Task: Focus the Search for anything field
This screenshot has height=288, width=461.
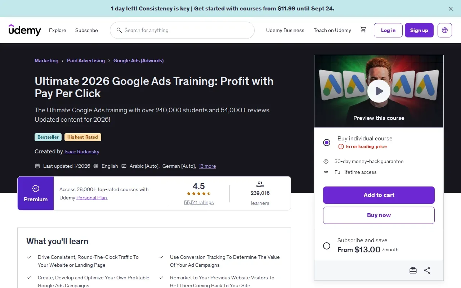Action: [x=182, y=30]
